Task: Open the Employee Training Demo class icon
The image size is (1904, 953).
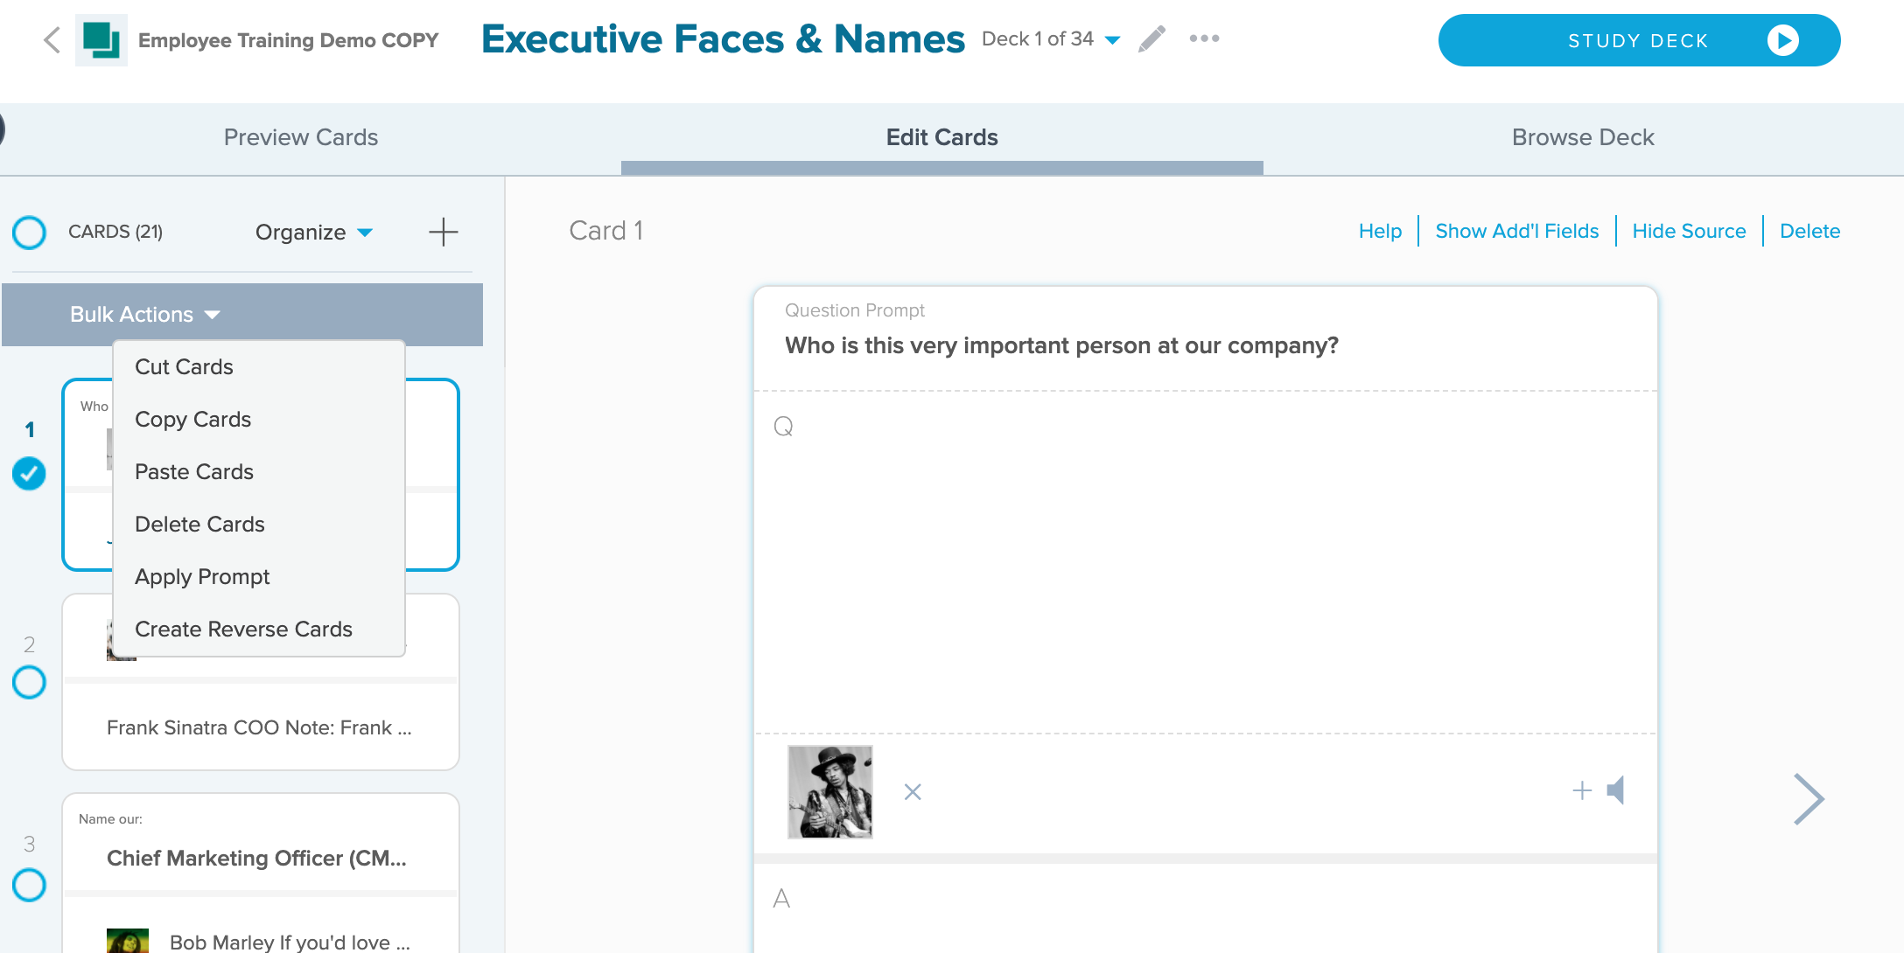Action: [x=101, y=40]
